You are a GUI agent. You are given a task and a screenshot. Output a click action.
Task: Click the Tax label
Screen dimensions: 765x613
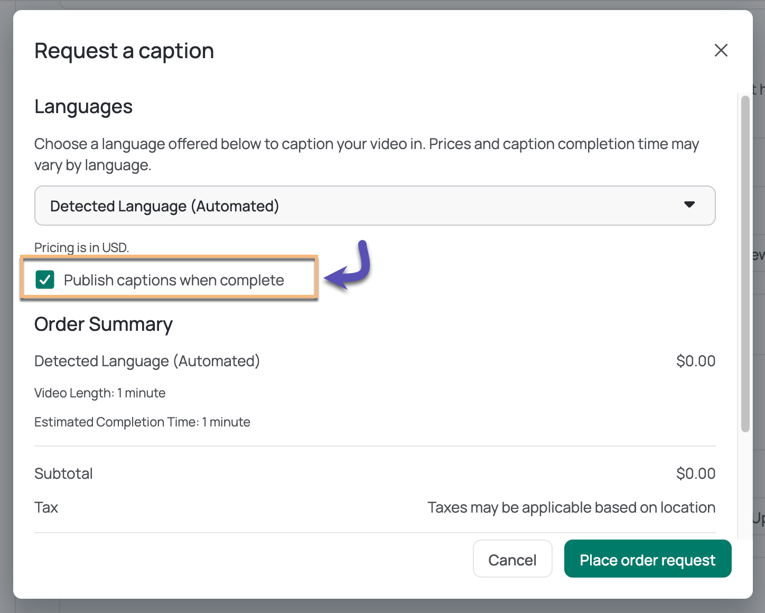coord(46,507)
